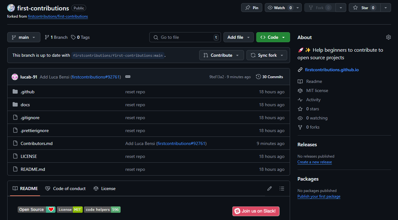Click the book icon next to Readme
Image resolution: width=398 pixels, height=220 pixels.
coord(300,81)
